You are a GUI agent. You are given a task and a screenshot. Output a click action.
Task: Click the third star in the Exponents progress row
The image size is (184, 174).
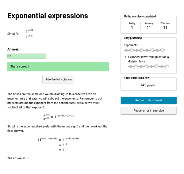[152, 50]
